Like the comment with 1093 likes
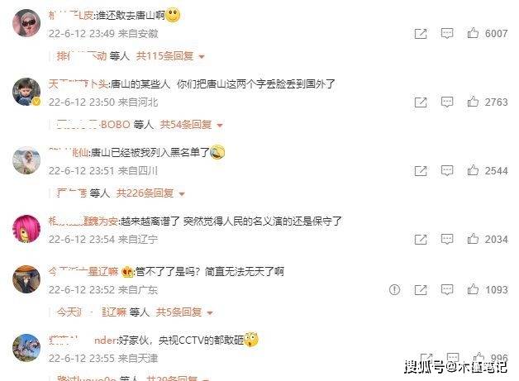 (x=473, y=289)
